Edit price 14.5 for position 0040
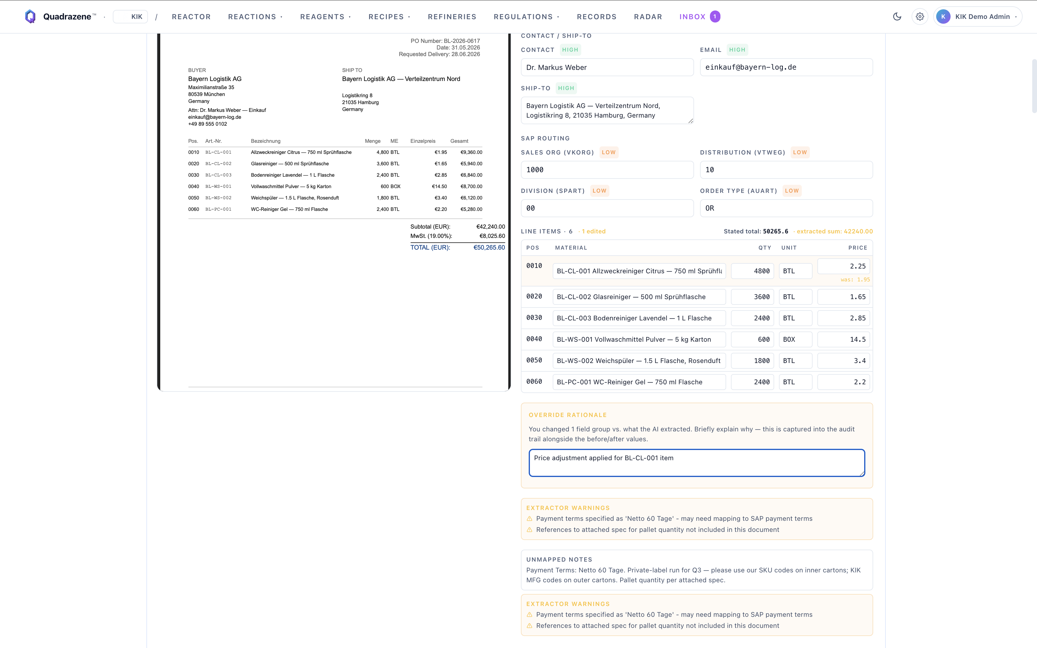1037x648 pixels. 843,339
